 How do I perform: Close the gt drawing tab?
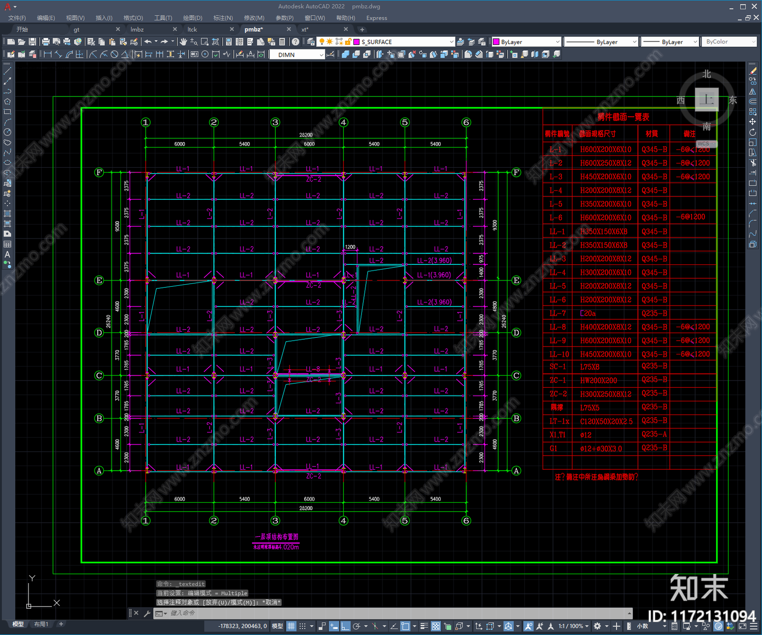click(118, 30)
